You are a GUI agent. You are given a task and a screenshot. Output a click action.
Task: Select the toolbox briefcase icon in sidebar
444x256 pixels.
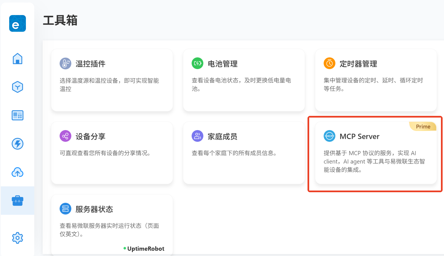pos(18,201)
